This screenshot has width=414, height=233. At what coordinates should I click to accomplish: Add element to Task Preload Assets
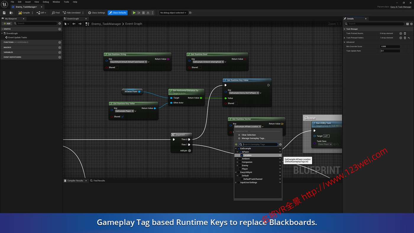401,33
